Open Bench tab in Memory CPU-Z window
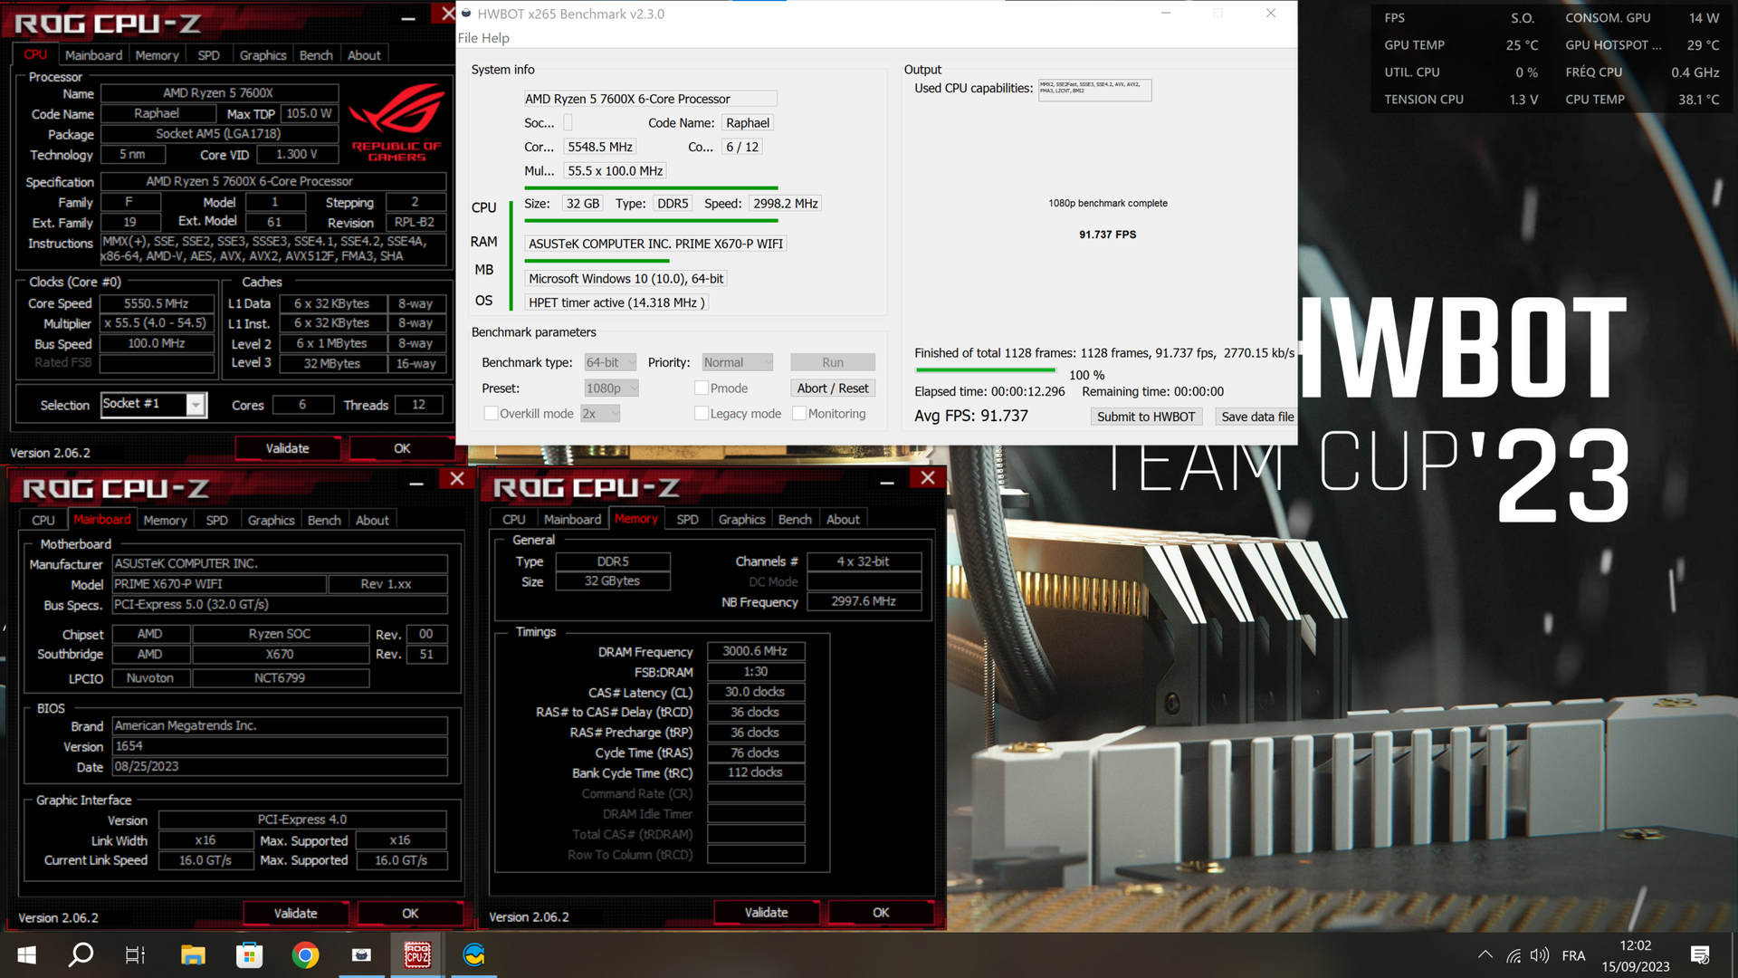Screen dimensions: 1738x978 [x=795, y=520]
